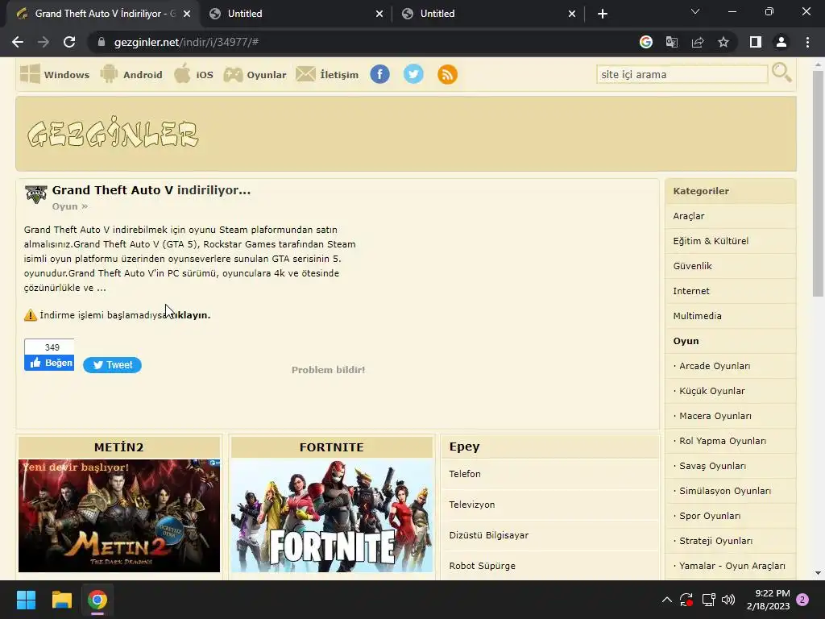The image size is (825, 619).
Task: Open Spor Oyunları subcategory
Action: point(730,516)
